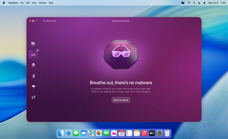Open the Edit menu
This screenshot has width=228, height=139.
[28, 3]
